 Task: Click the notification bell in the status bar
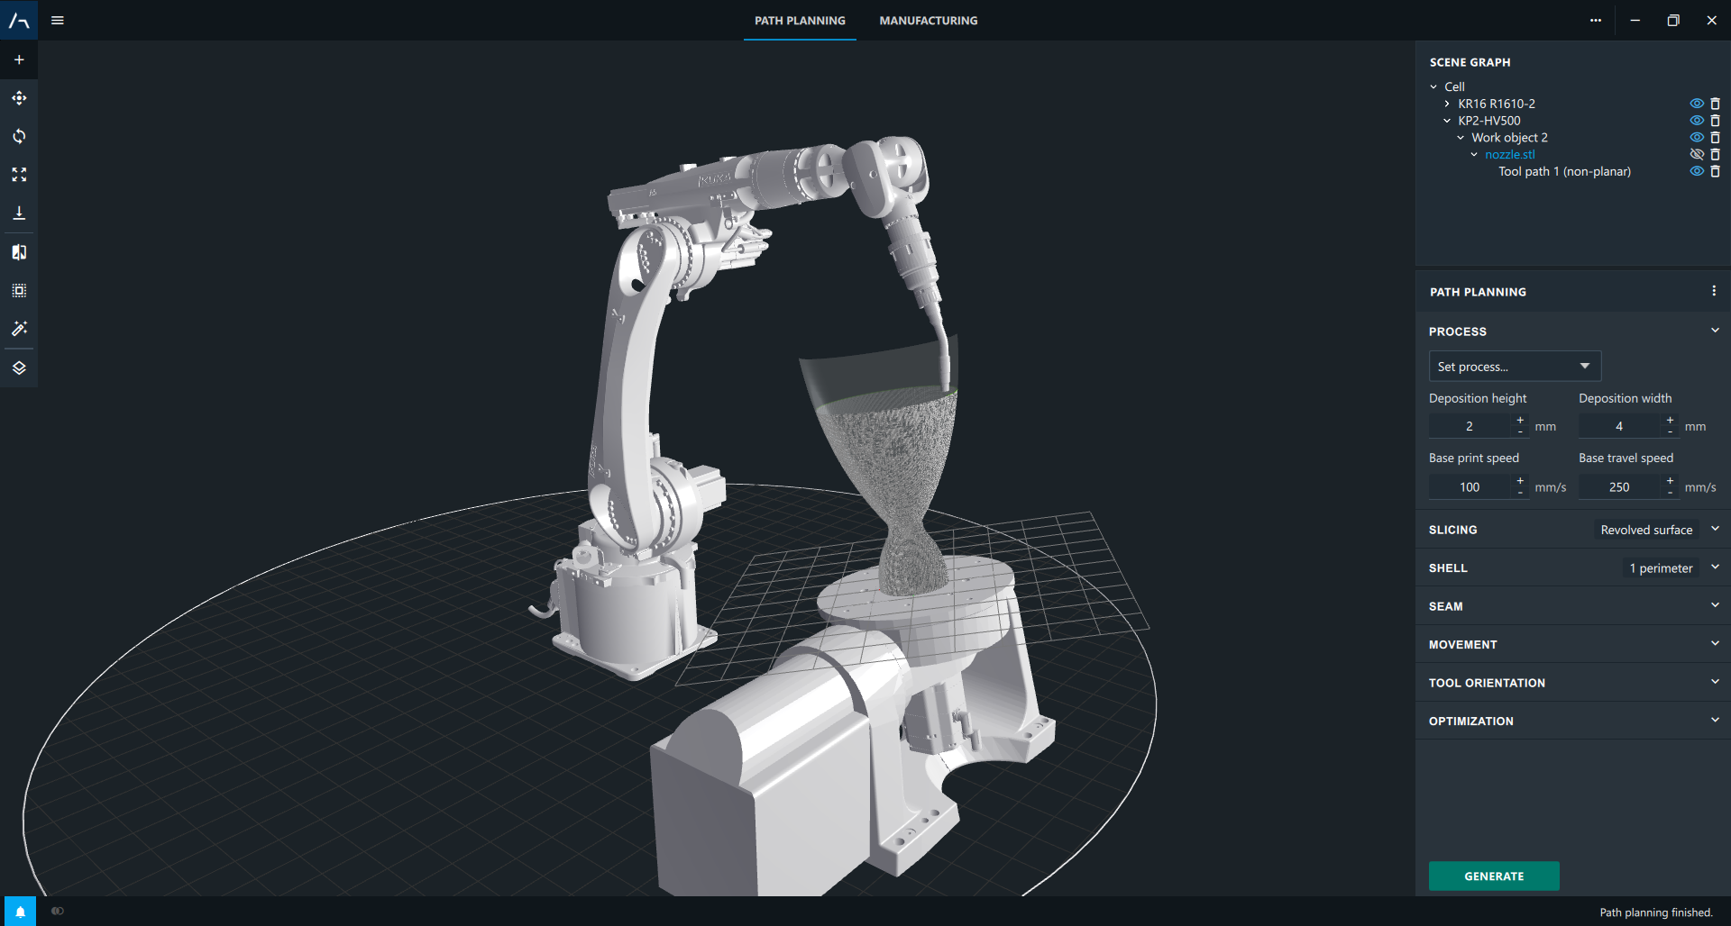tap(18, 911)
